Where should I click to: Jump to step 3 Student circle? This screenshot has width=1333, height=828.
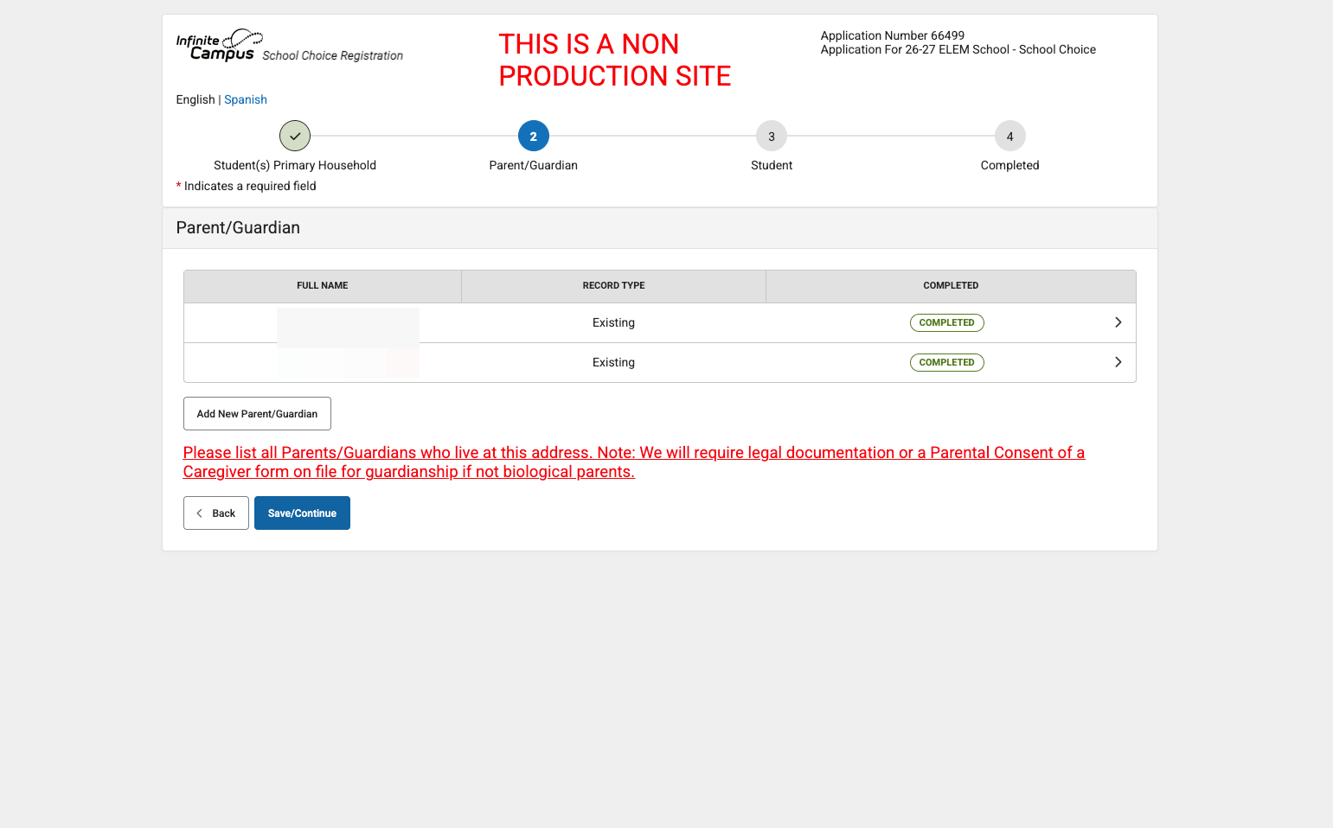[772, 136]
